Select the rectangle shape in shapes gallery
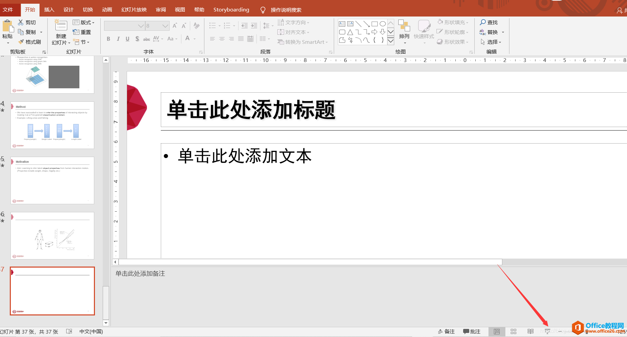 (374, 24)
